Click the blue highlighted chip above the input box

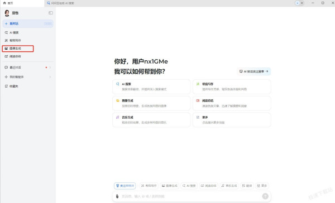(x=125, y=186)
